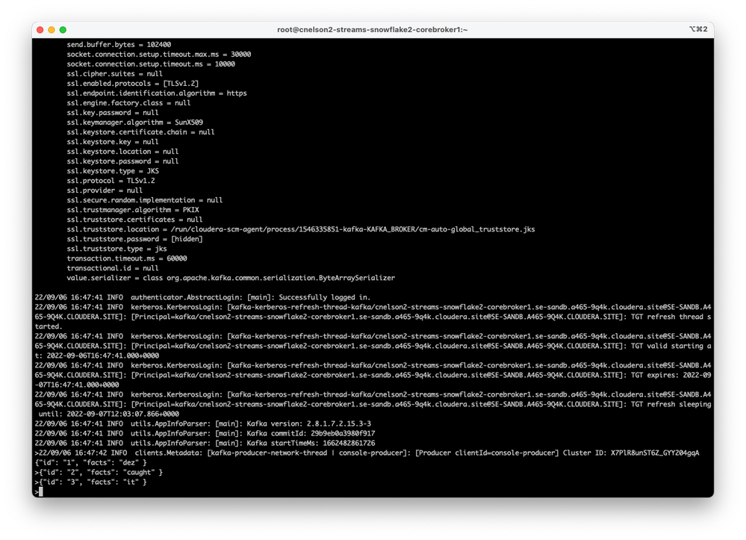Click the 'ssl.keystore.key = null' line

click(x=113, y=142)
